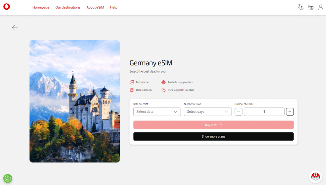Open the language translation icon
Screen dimensions: 326x185
click(310, 7)
